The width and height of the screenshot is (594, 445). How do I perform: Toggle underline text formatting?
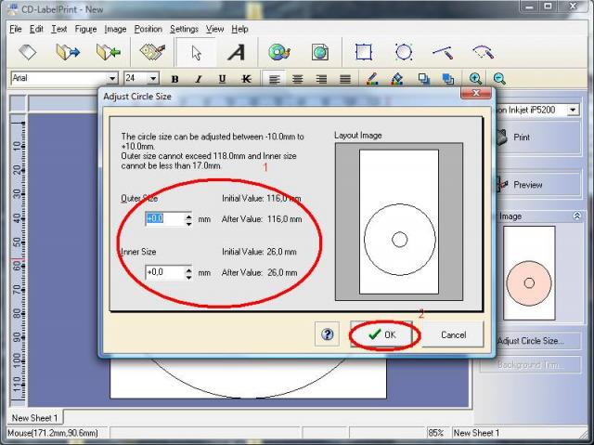tap(222, 79)
